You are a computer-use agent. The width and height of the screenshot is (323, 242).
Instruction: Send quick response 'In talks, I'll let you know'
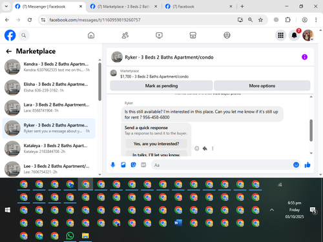pos(156,154)
